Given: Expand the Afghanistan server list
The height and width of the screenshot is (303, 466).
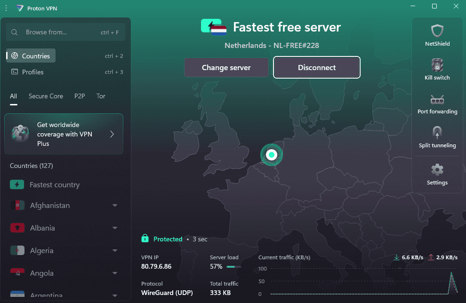Looking at the screenshot, I should (115, 206).
